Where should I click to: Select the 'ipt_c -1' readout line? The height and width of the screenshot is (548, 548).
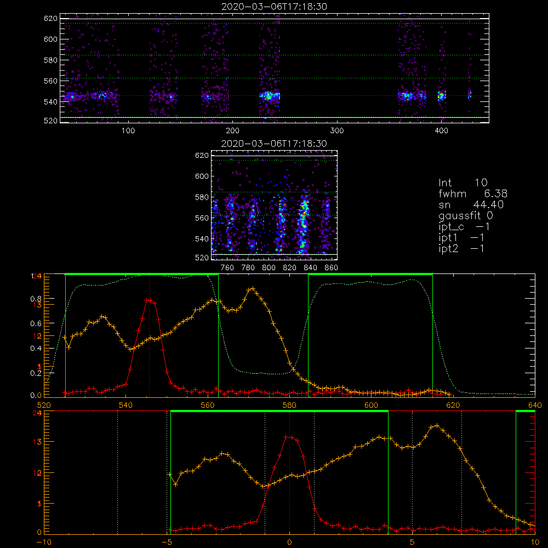464,227
